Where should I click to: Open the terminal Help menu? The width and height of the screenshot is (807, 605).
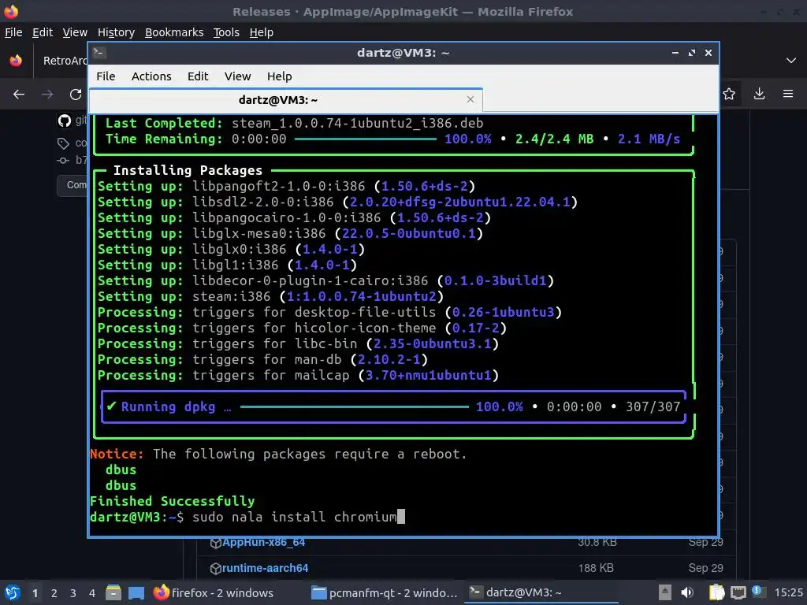tap(280, 76)
